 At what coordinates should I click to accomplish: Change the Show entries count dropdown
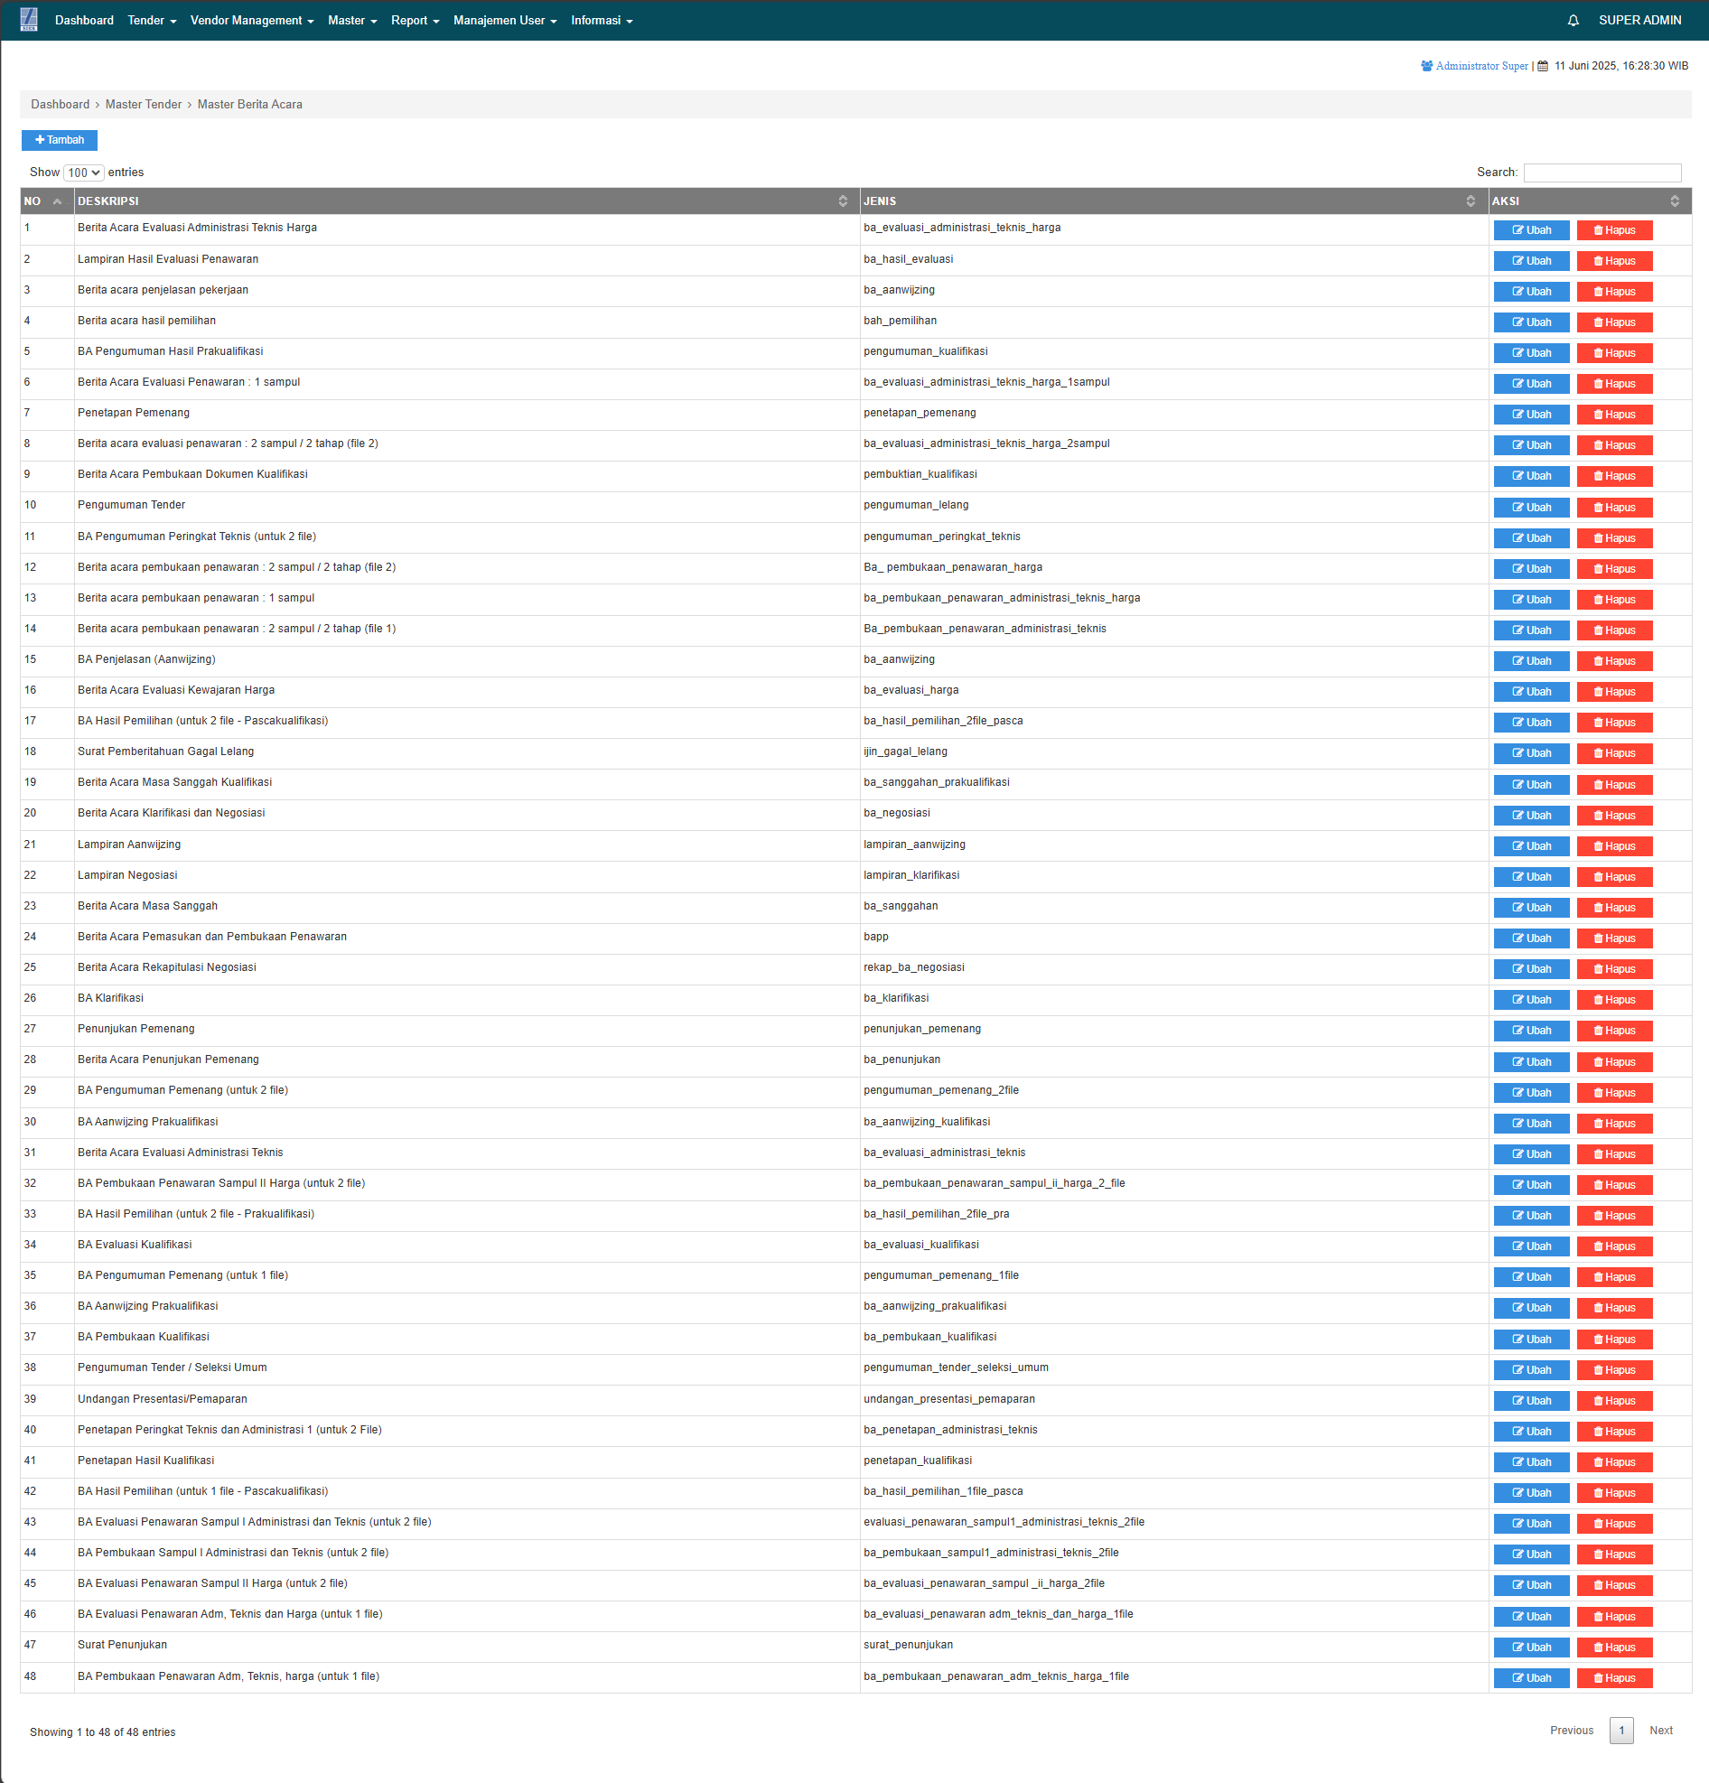84,173
